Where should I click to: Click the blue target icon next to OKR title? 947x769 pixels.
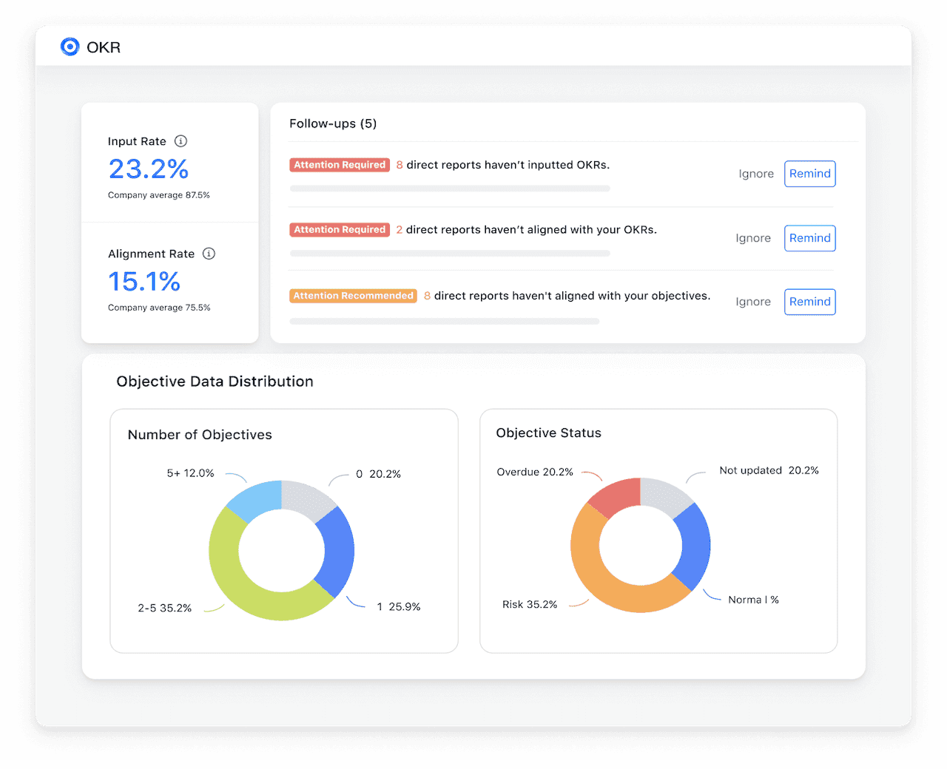tap(70, 47)
